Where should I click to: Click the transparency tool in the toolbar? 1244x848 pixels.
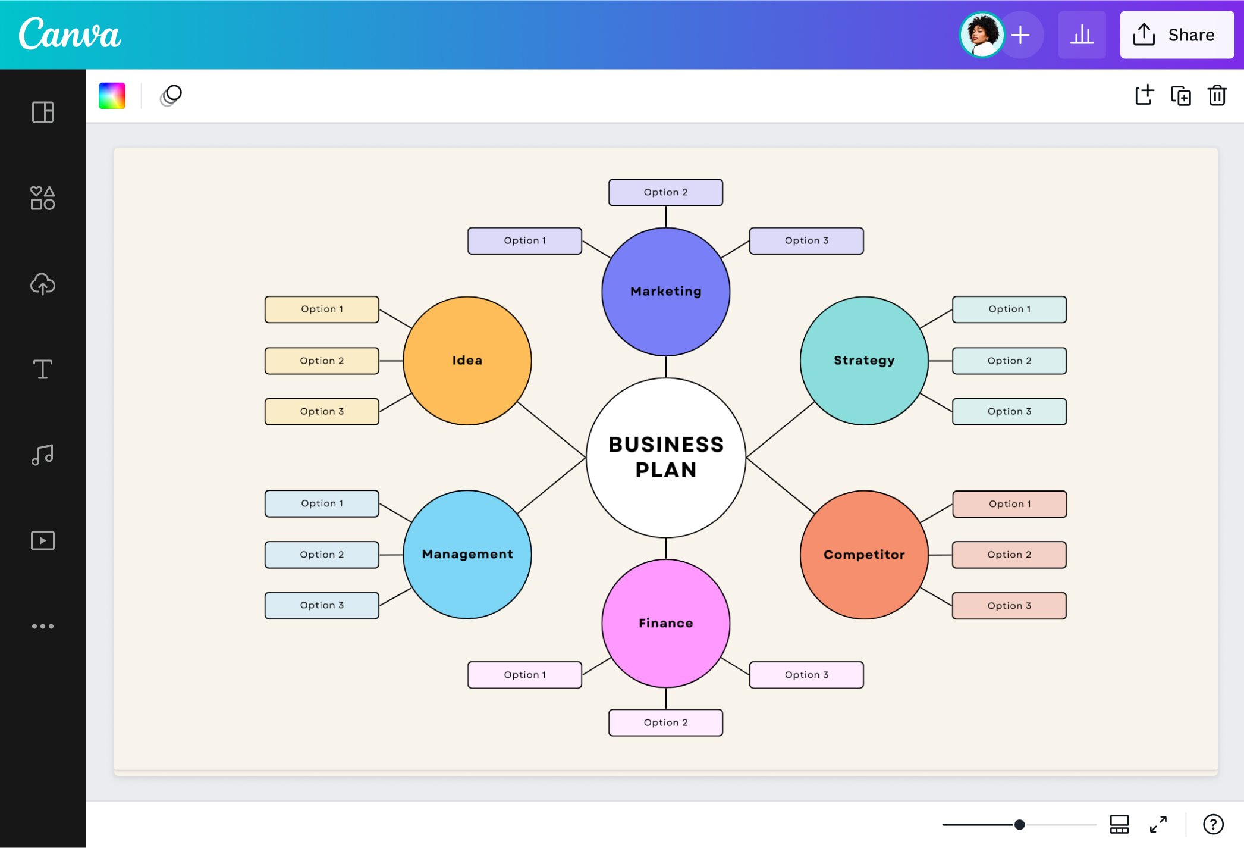(x=171, y=95)
